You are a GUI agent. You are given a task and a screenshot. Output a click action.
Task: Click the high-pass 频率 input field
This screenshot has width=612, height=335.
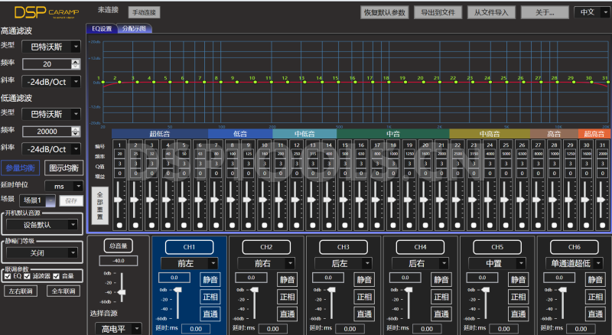click(46, 64)
